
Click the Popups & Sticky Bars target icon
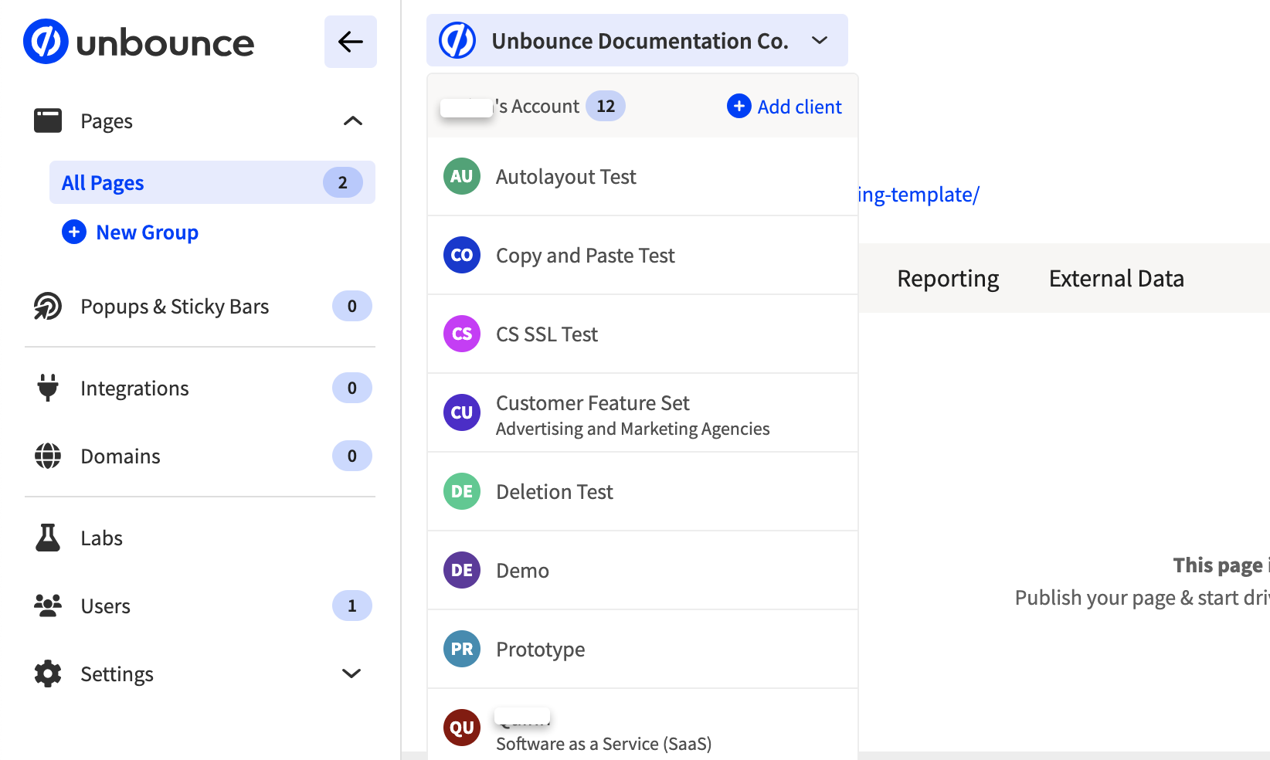tap(48, 306)
